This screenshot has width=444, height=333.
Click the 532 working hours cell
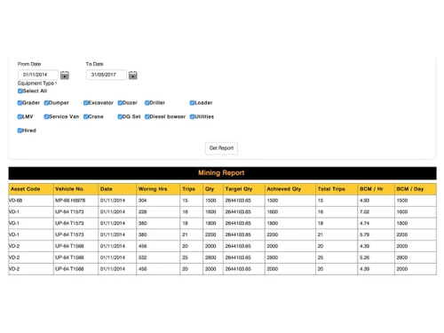tap(158, 258)
